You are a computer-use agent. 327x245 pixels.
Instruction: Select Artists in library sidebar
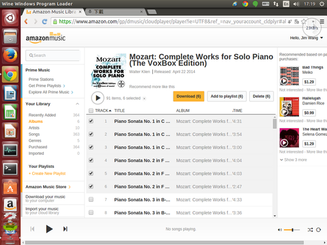[x=34, y=128]
